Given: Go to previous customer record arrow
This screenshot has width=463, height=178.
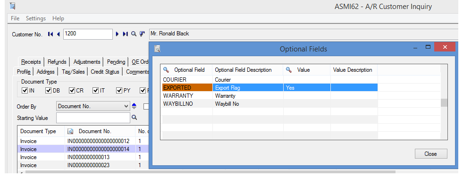Looking at the screenshot, I should [x=59, y=34].
